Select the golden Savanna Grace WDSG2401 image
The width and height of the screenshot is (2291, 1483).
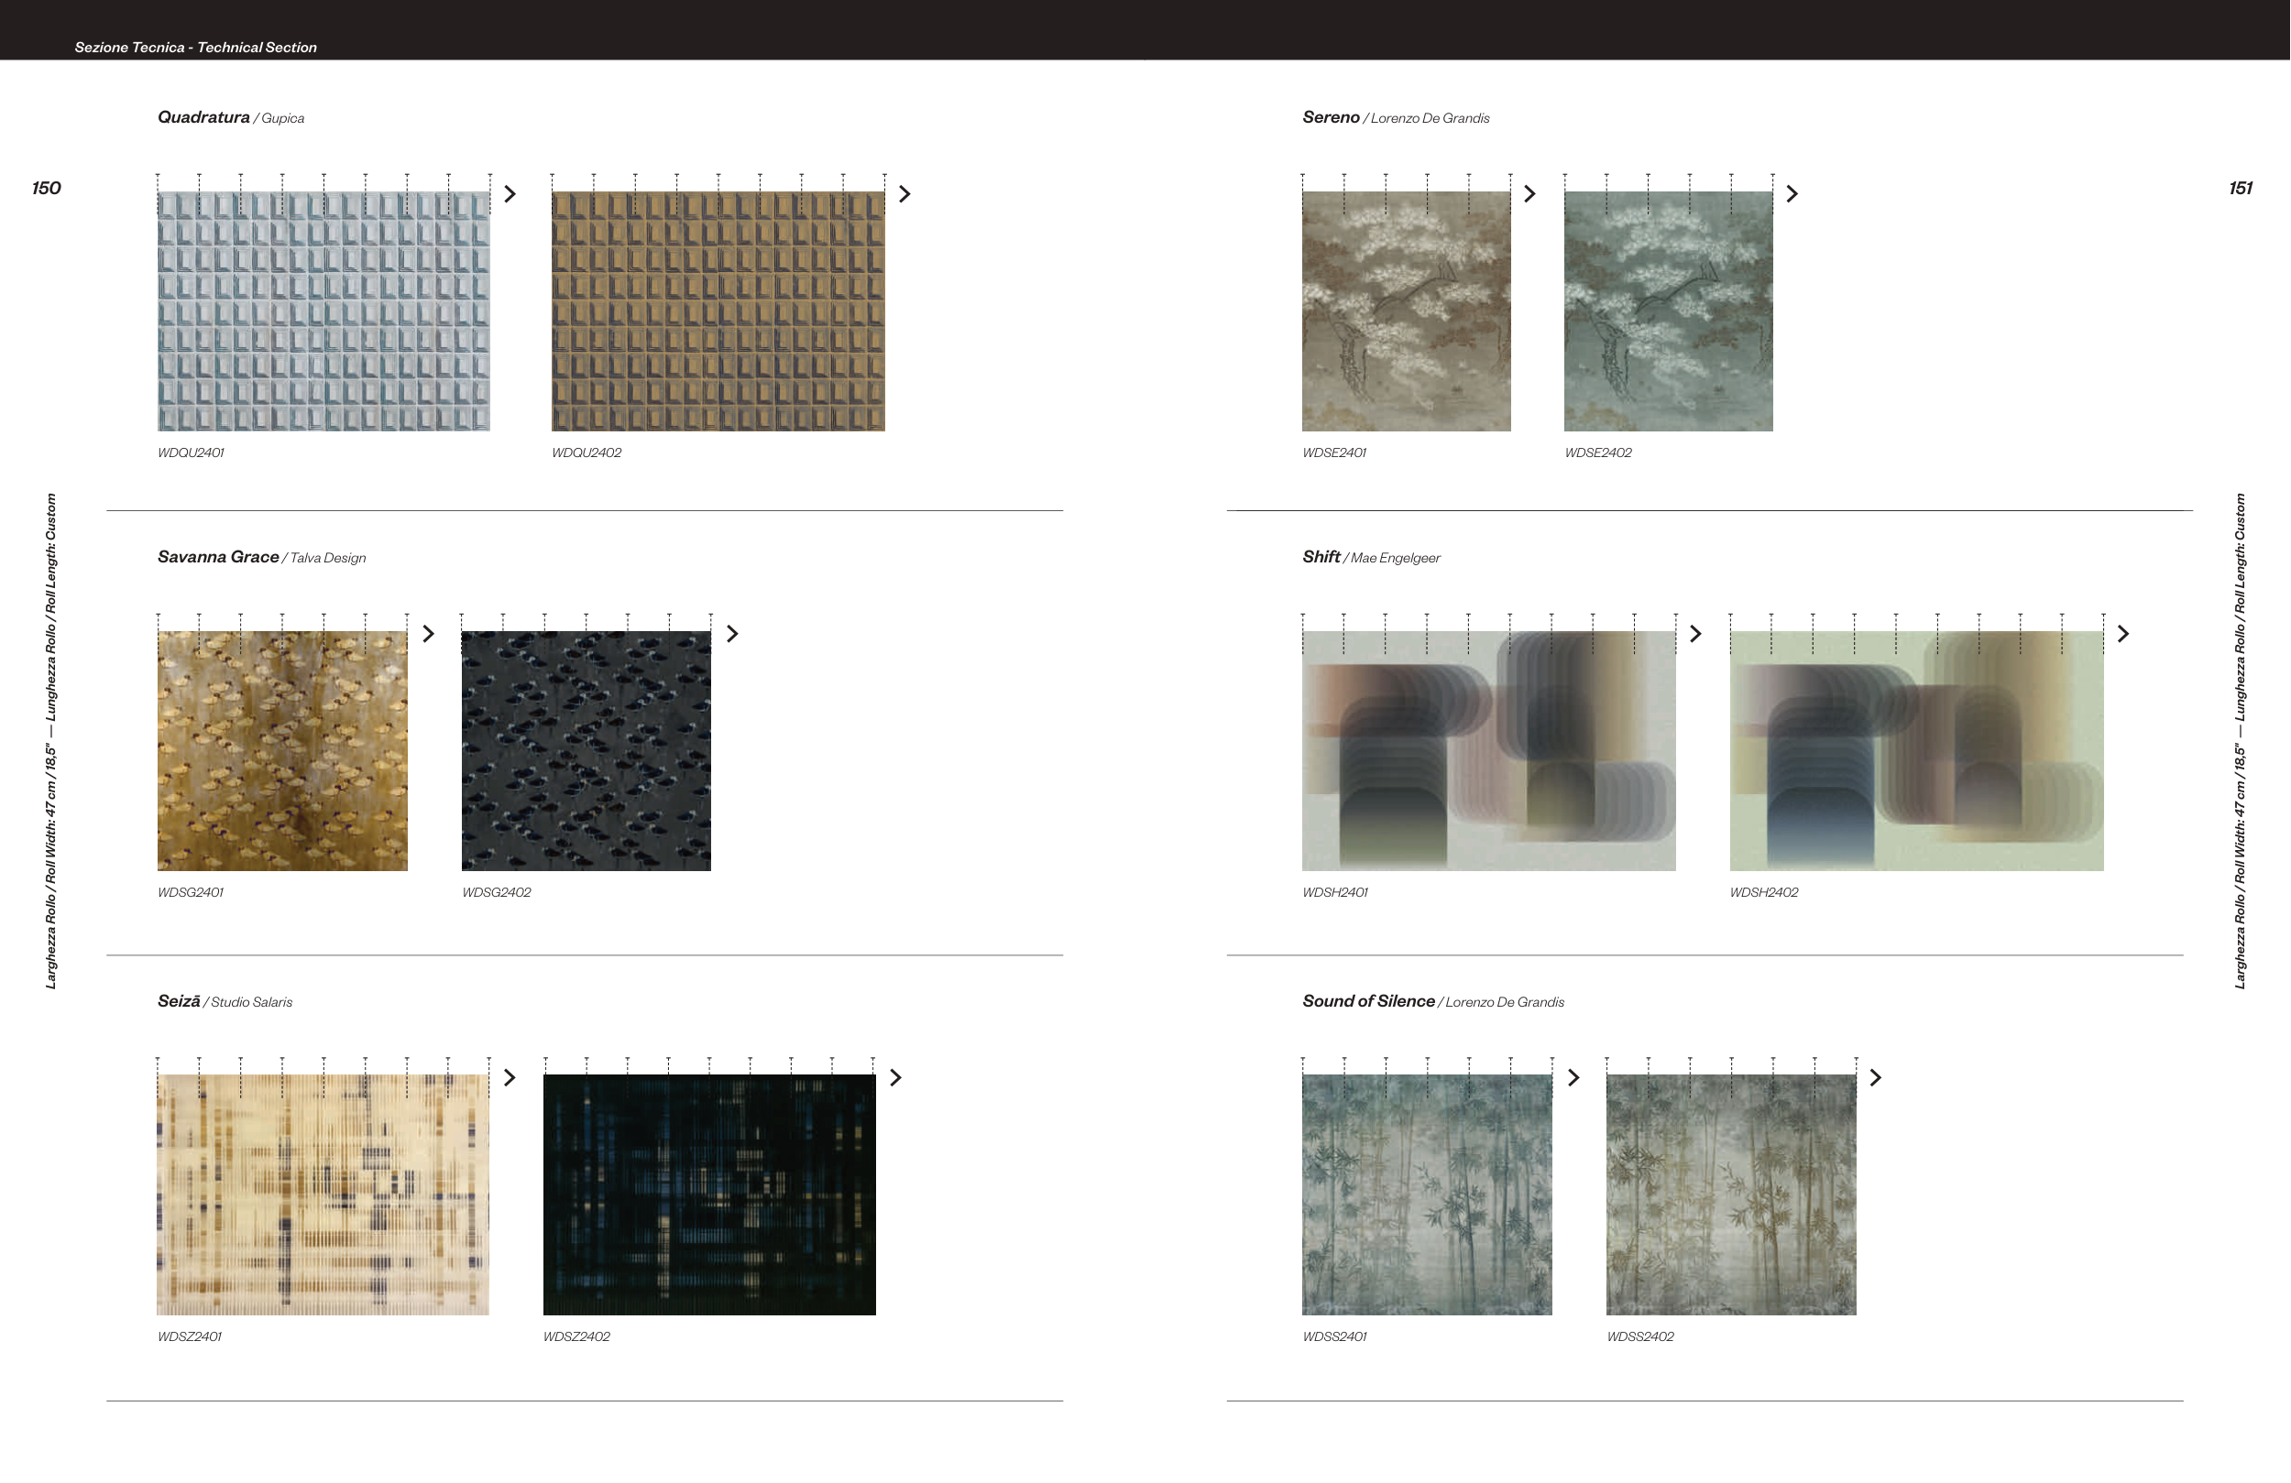(282, 750)
